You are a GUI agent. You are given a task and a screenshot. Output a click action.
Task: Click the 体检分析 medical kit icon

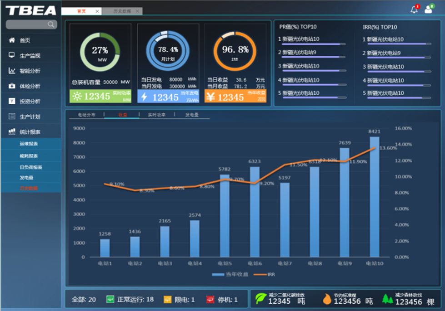12,86
